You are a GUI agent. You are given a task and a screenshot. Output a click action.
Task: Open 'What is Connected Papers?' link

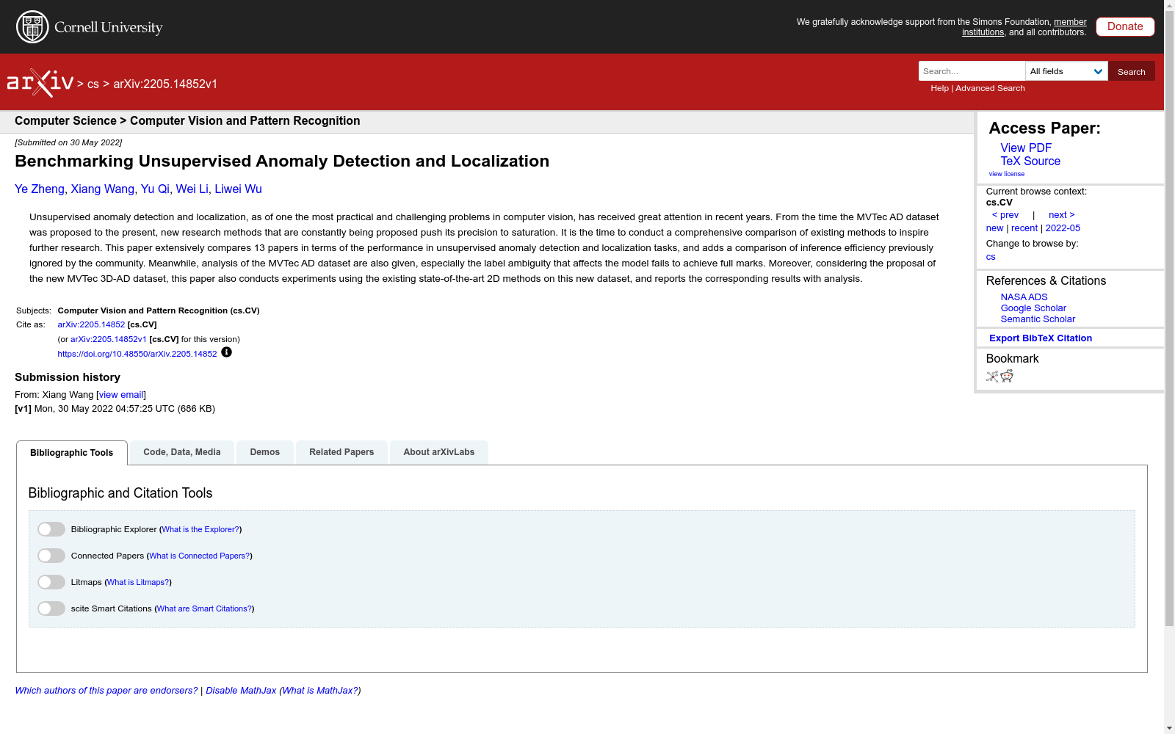pyautogui.click(x=200, y=556)
